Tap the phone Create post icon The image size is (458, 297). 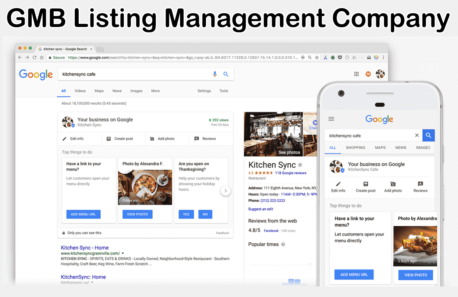[x=365, y=184]
